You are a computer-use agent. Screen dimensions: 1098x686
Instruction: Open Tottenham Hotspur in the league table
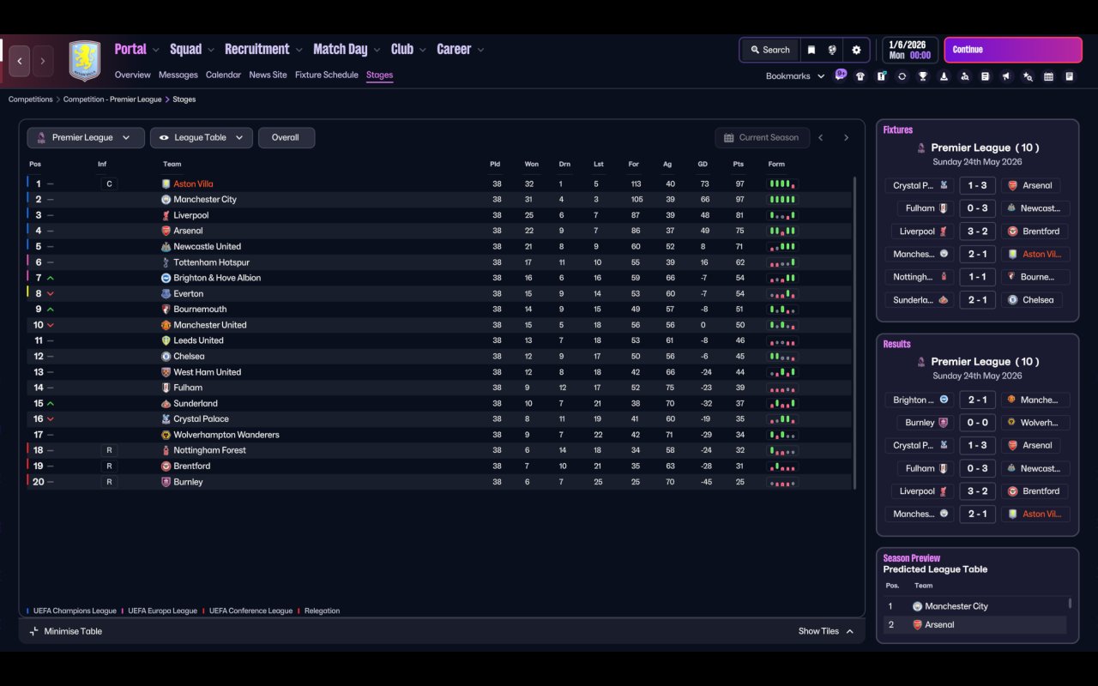211,262
